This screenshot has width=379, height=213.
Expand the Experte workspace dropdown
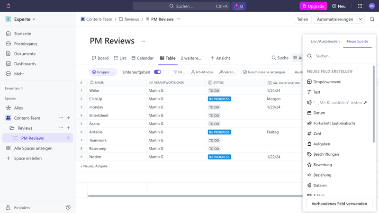coord(25,19)
